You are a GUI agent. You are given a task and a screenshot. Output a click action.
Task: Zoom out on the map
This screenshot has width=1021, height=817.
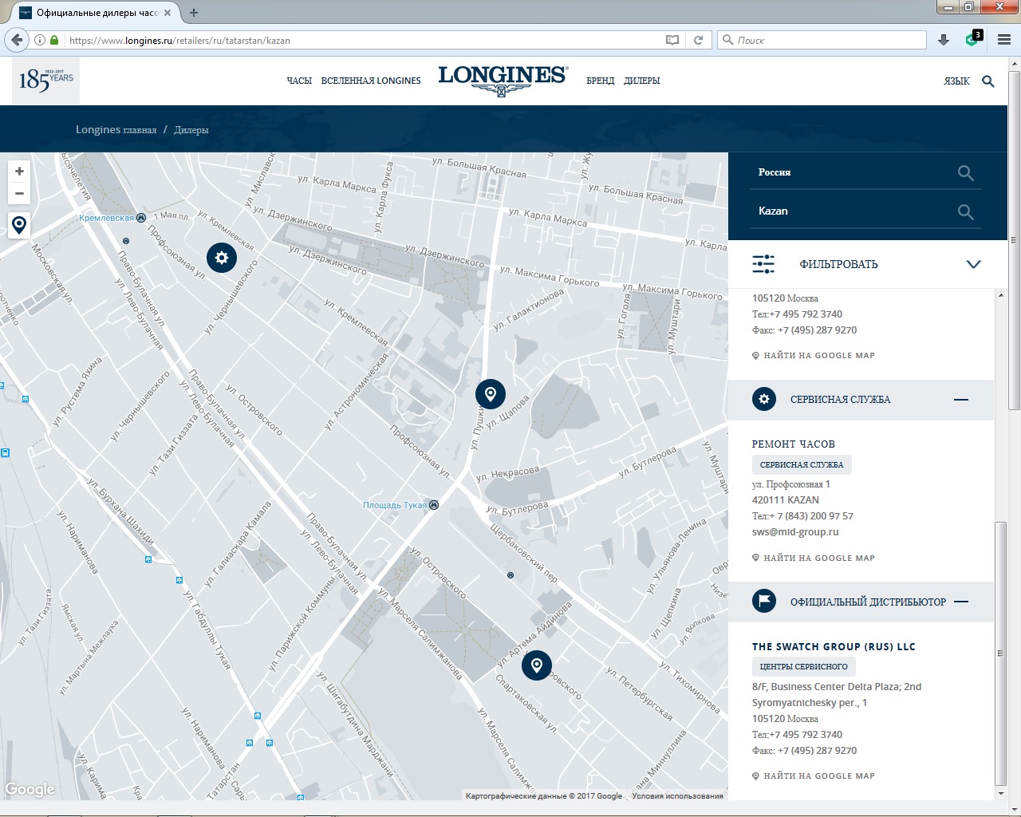(19, 193)
